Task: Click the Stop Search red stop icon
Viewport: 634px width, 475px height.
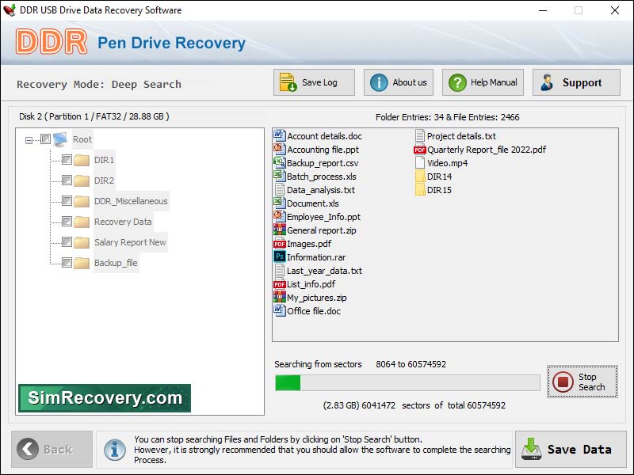Action: [563, 381]
